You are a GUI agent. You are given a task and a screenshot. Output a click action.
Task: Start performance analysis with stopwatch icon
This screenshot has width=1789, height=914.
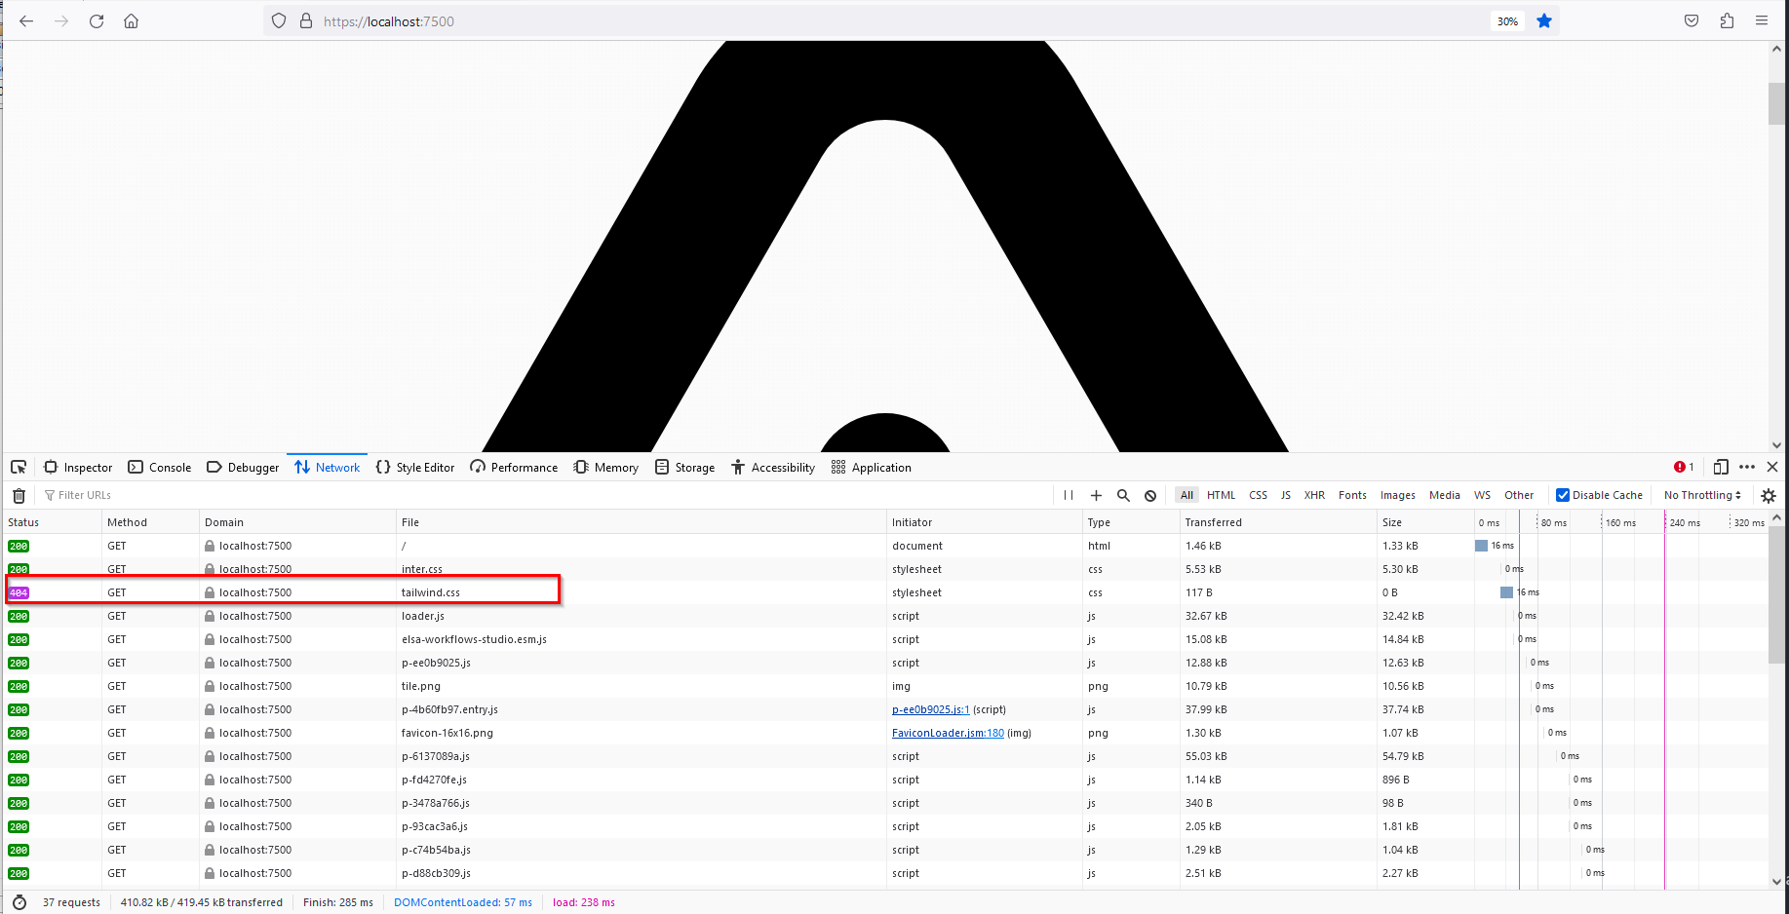tap(18, 902)
